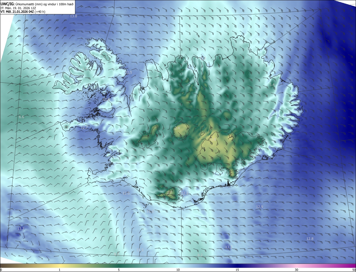Click the valid time line 'VT: Mið. 21.01.2026 04Z (+40 h)'

pos(23,12)
